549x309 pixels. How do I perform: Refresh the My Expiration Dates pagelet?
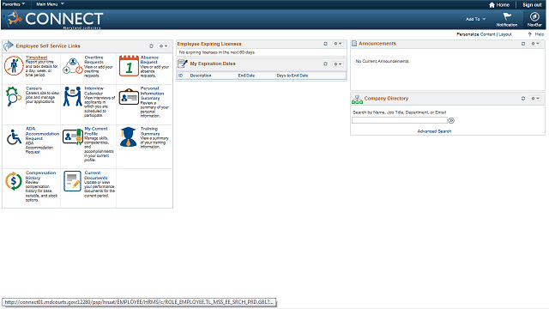click(325, 64)
